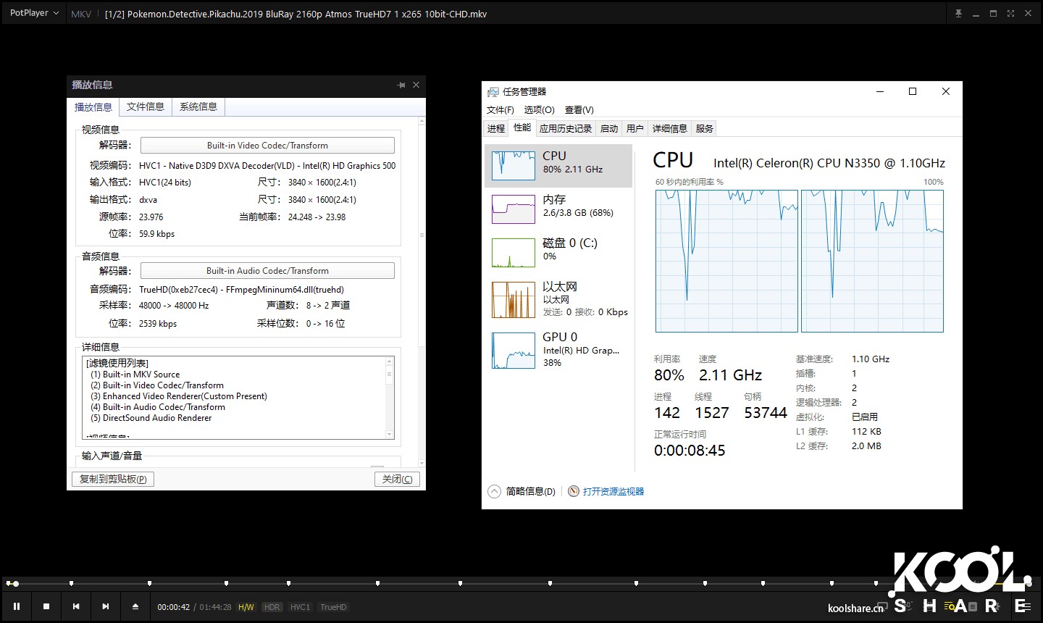Viewport: 1043px width, 623px height.
Task: Open a file using the eject icon
Action: click(x=135, y=606)
